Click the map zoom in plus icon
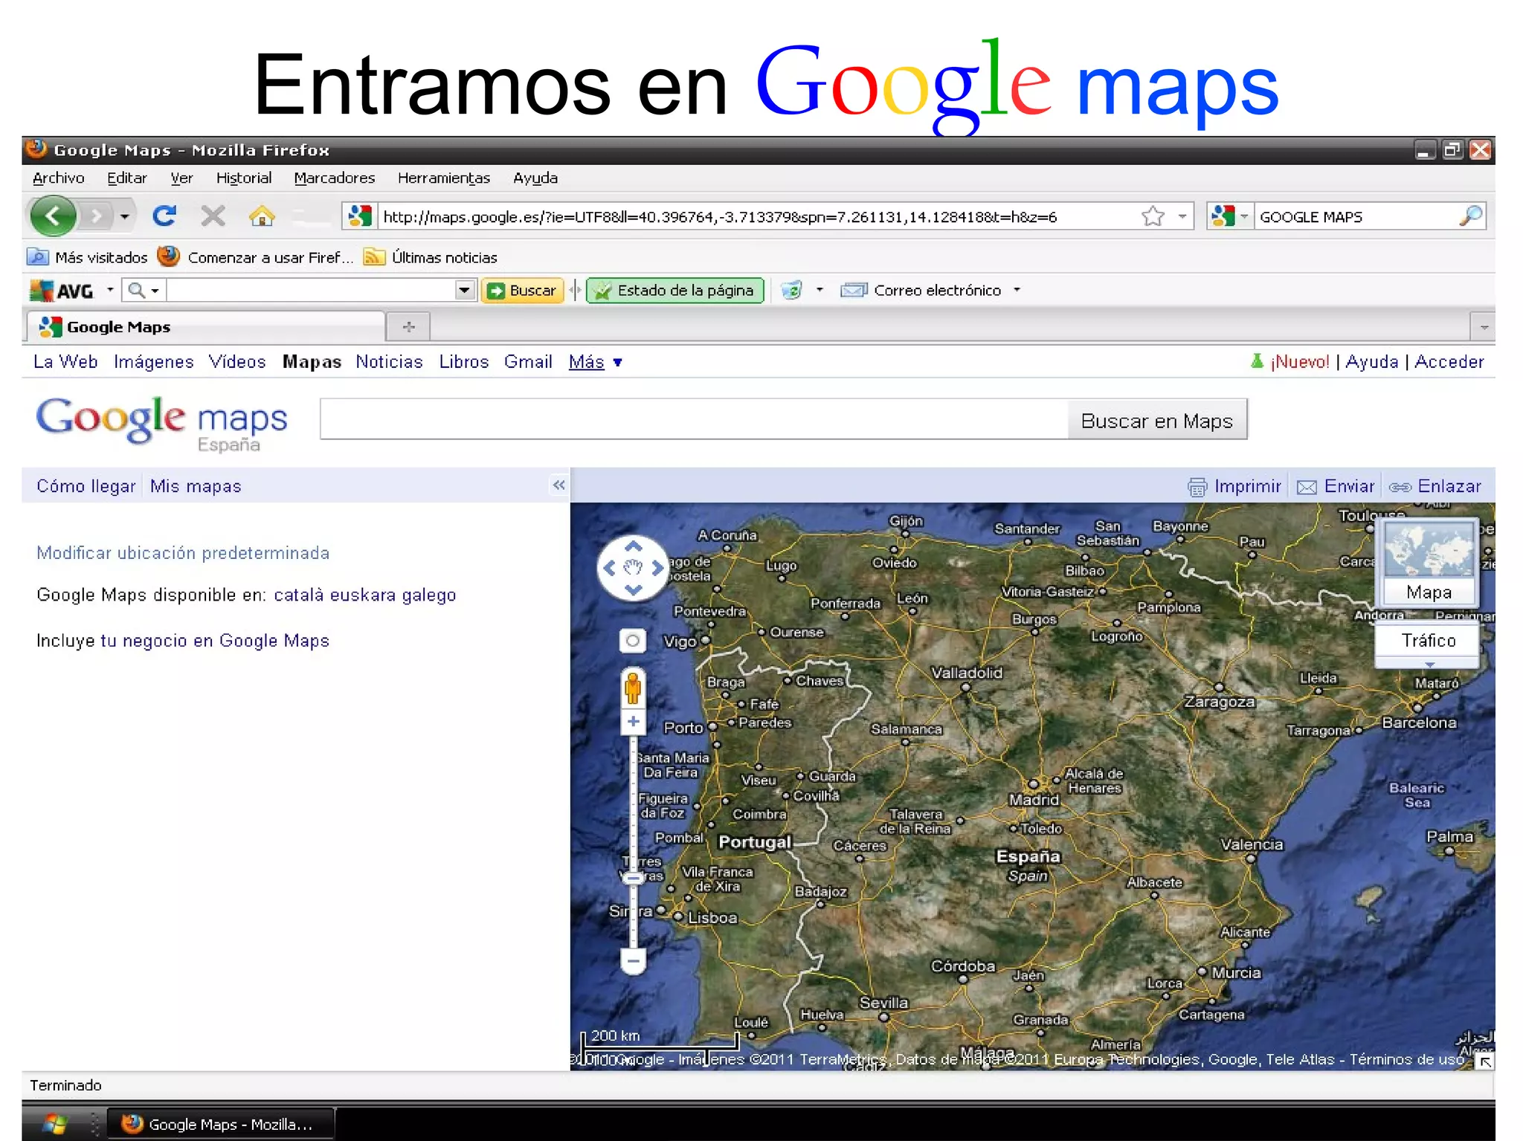Screen dimensions: 1523x1141 pos(633,722)
